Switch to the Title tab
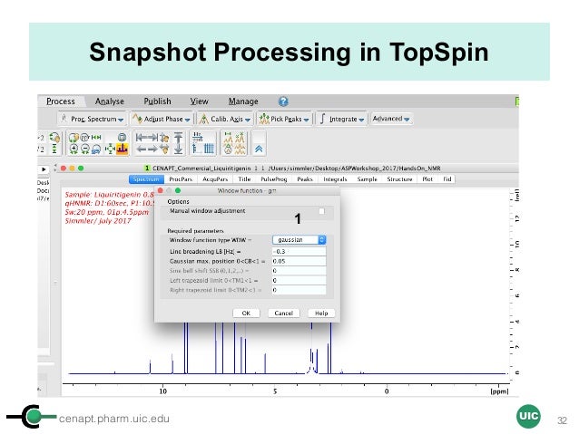The width and height of the screenshot is (579, 434). (244, 179)
